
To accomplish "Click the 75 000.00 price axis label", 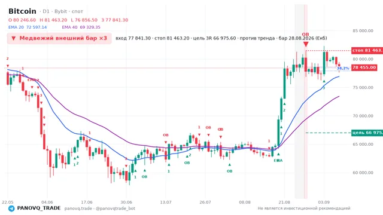I will [x=363, y=88].
